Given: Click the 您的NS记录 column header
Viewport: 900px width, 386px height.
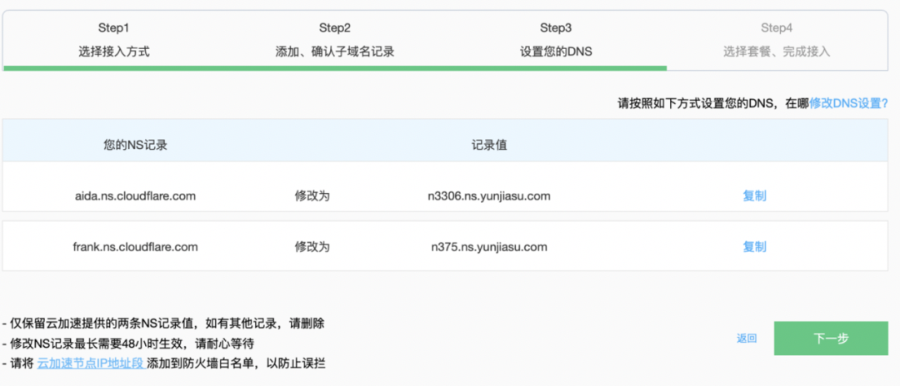Looking at the screenshot, I should pos(136,146).
